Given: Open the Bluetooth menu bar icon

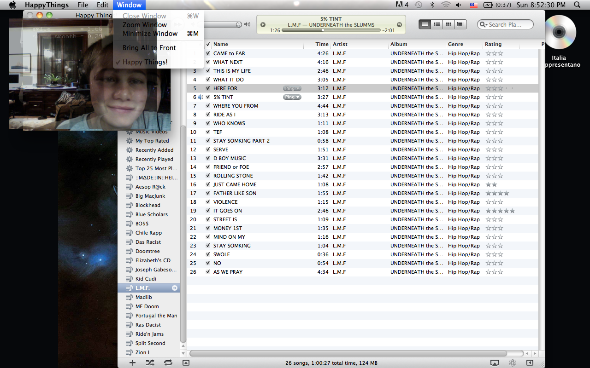Looking at the screenshot, I should [432, 5].
